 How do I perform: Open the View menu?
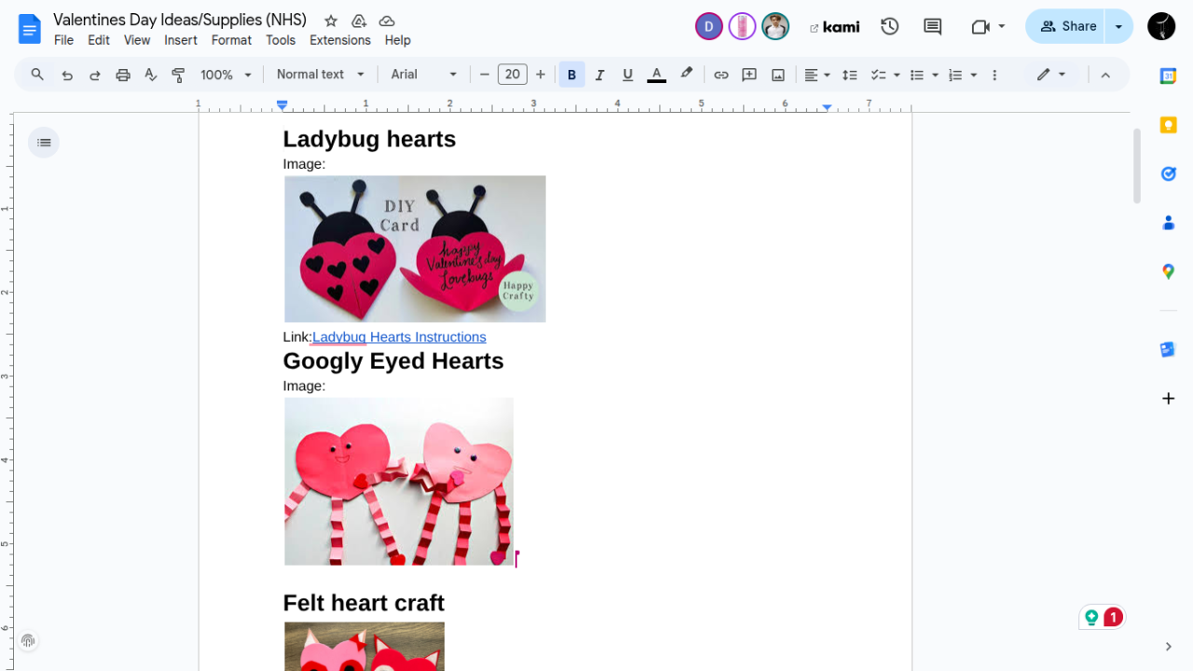pos(137,40)
